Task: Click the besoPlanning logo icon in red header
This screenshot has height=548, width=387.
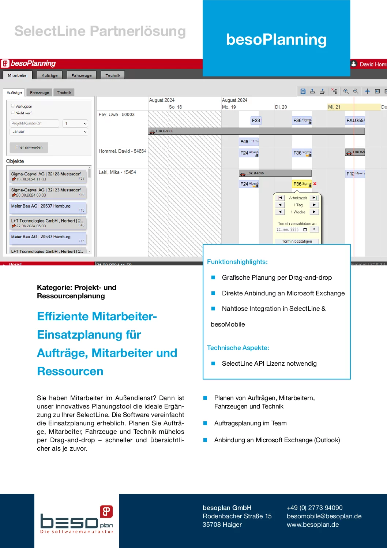Action: tap(5, 63)
